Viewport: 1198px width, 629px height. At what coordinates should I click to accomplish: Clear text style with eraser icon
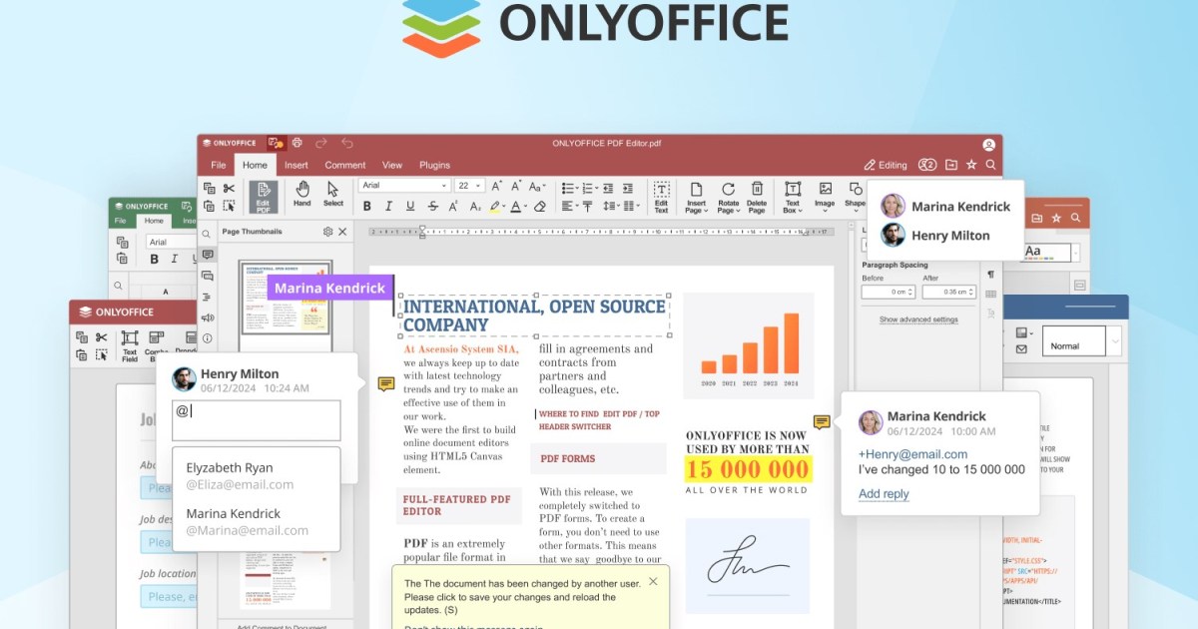[540, 207]
